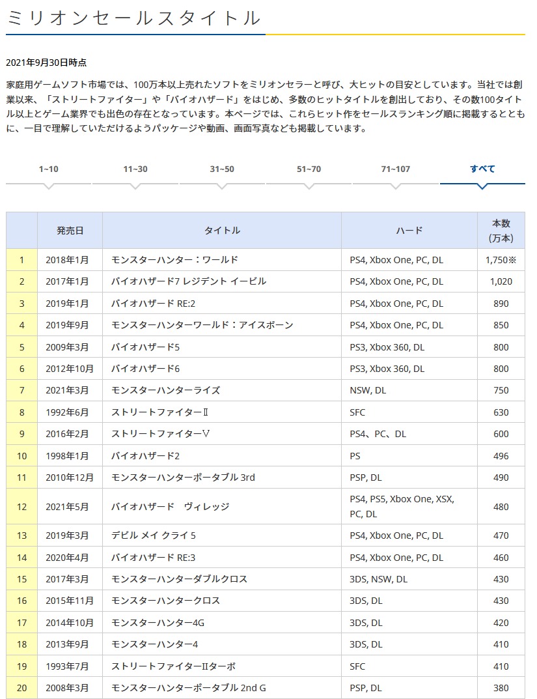The image size is (537, 699).
Task: Click rank number 12 cell
Action: (22, 507)
